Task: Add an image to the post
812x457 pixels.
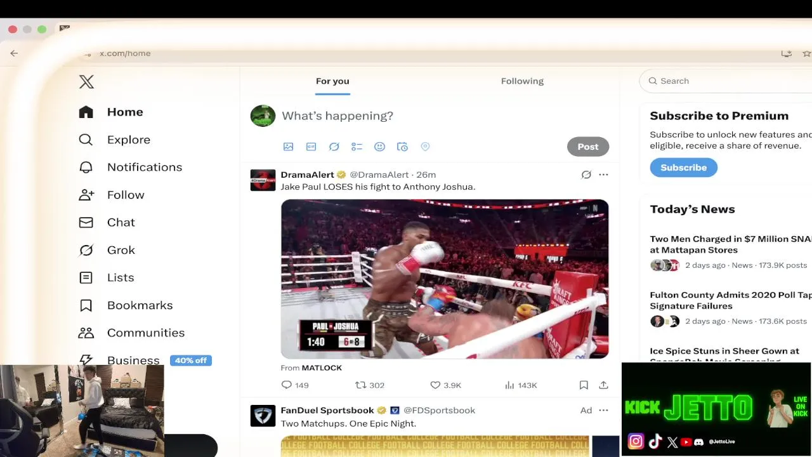Action: click(x=288, y=147)
